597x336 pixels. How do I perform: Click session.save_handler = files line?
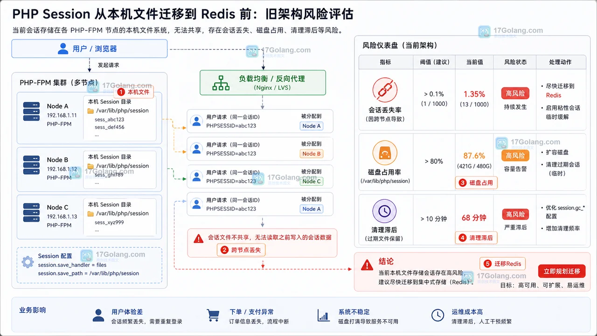click(72, 265)
